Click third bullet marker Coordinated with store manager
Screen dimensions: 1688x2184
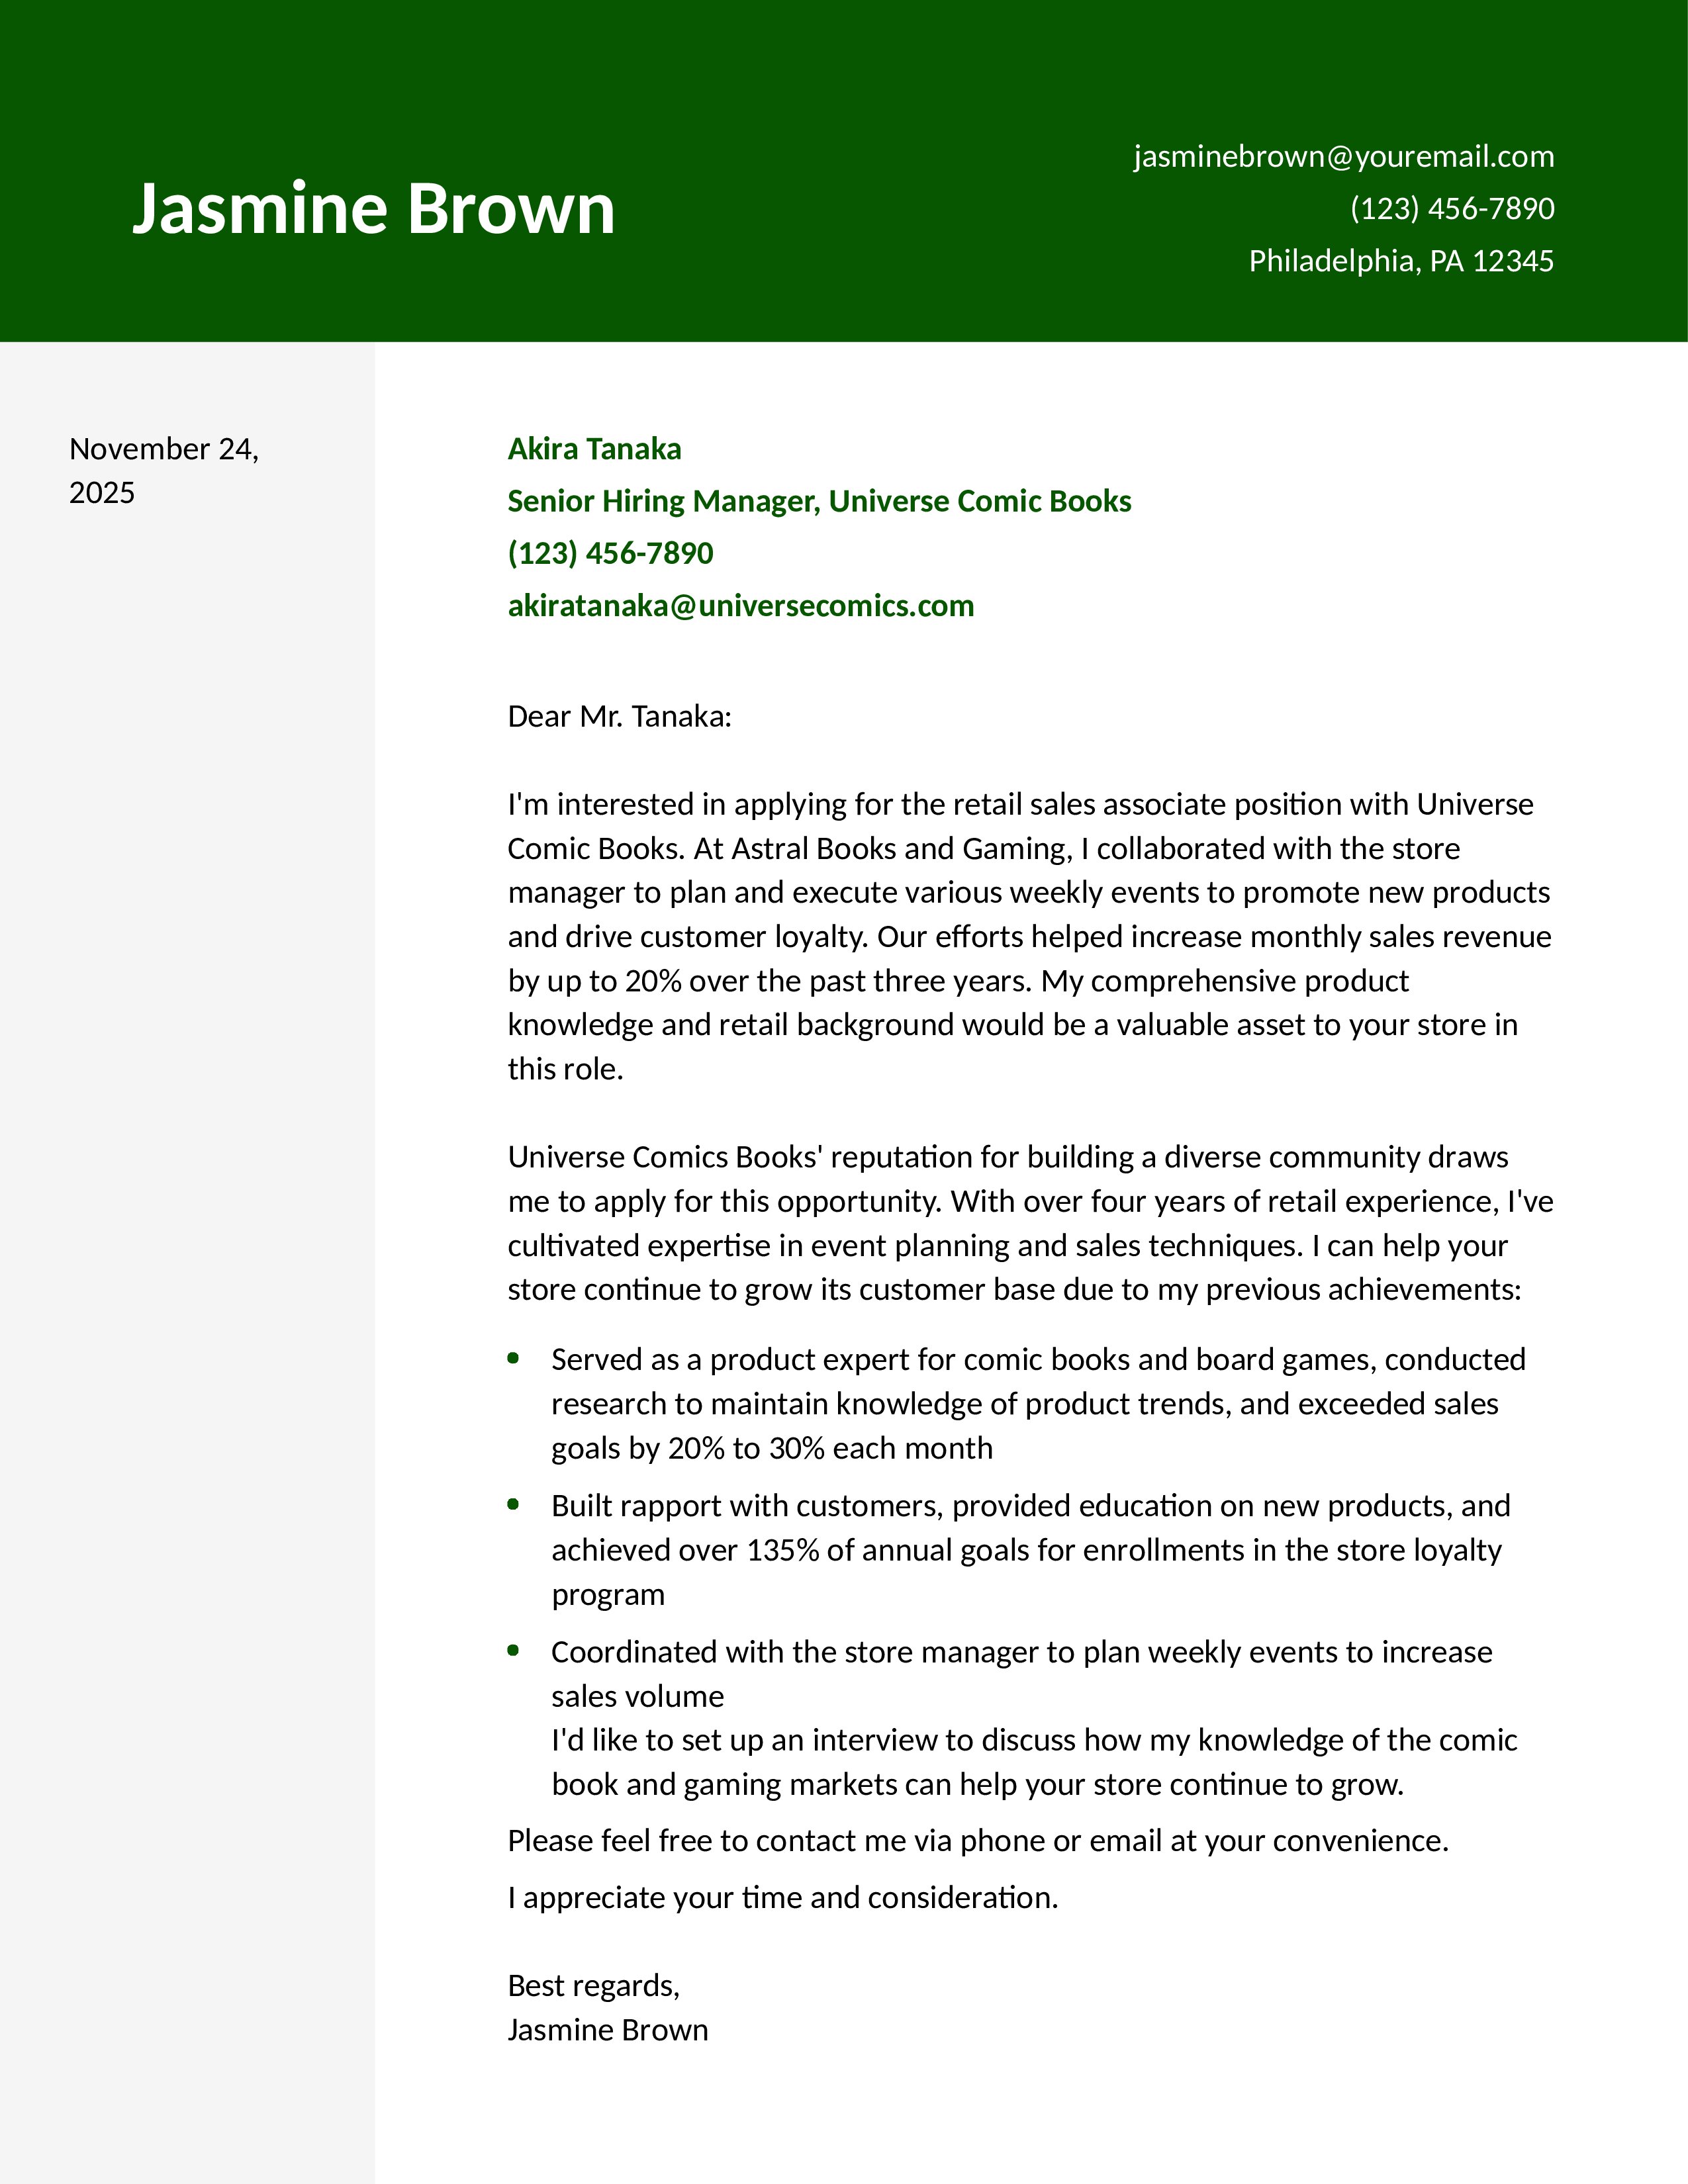[513, 1650]
